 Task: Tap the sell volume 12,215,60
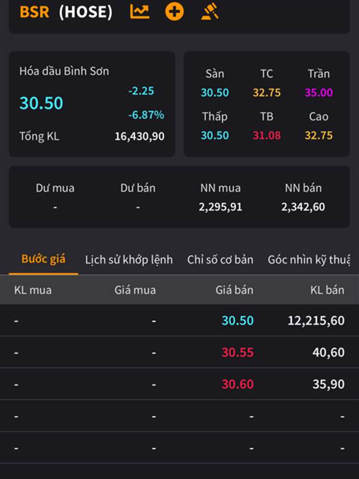[x=316, y=320]
